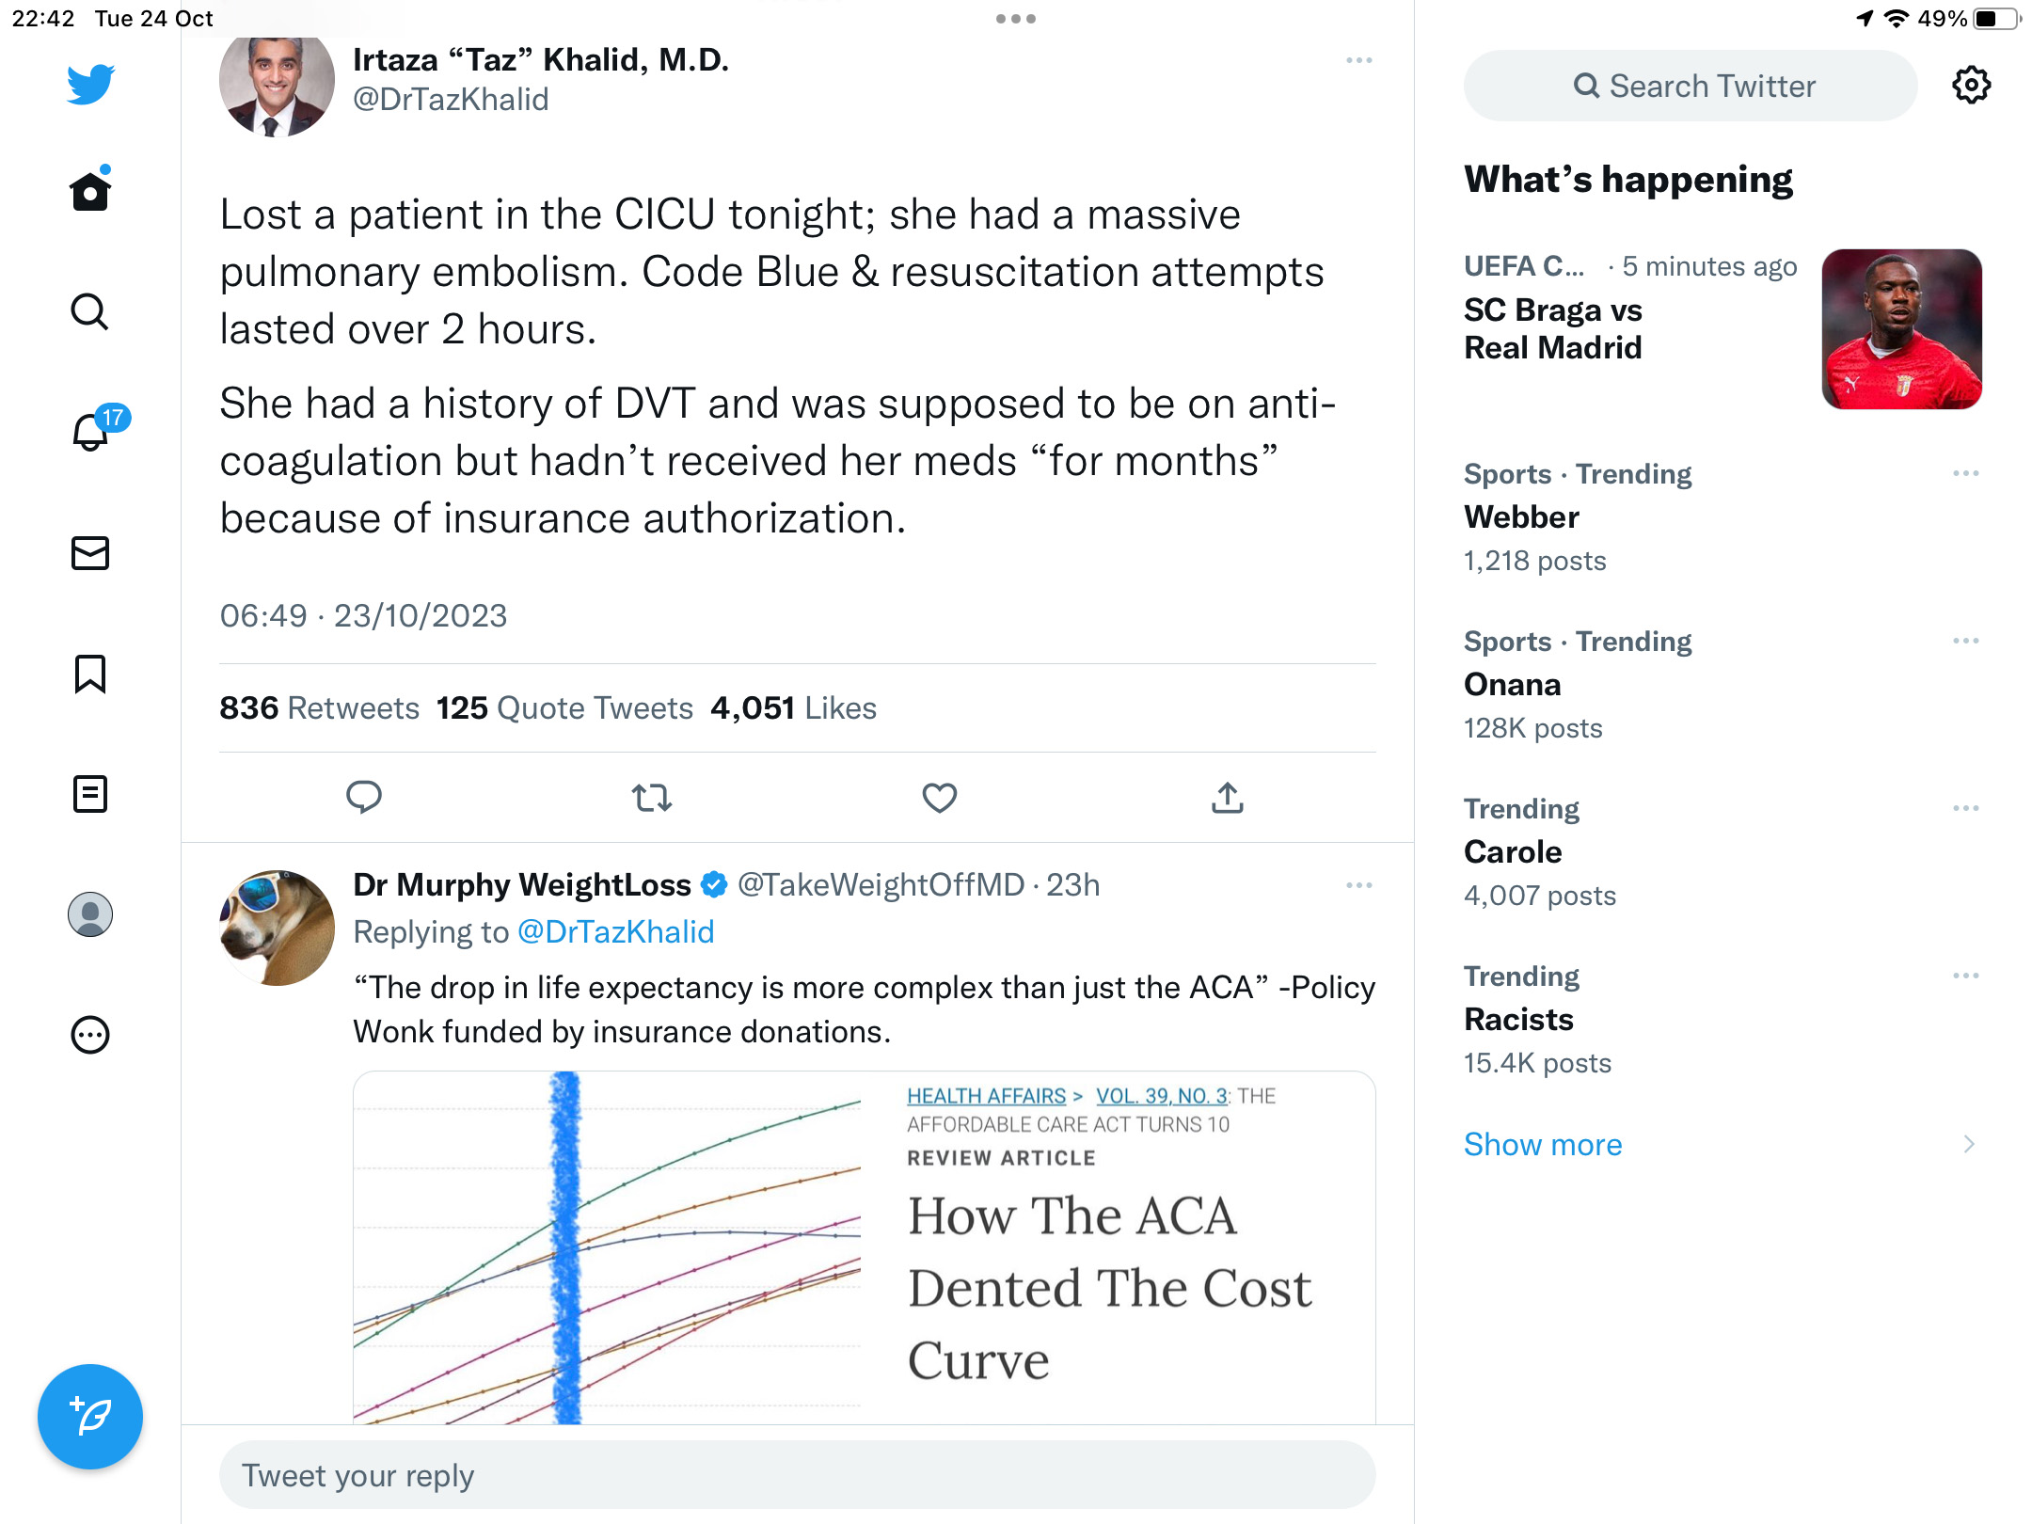The image size is (2032, 1524).
Task: Open Profile avatar icon in the sidebar
Action: tap(90, 914)
